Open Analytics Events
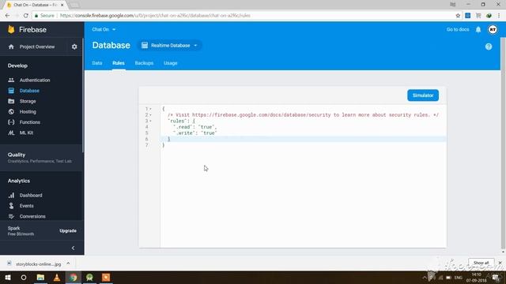Image resolution: width=506 pixels, height=284 pixels. [26, 206]
